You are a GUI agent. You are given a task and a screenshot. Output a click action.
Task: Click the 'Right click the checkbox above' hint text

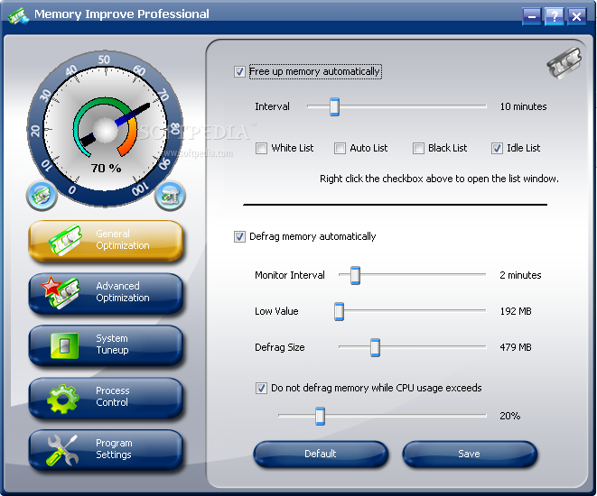pyautogui.click(x=439, y=179)
